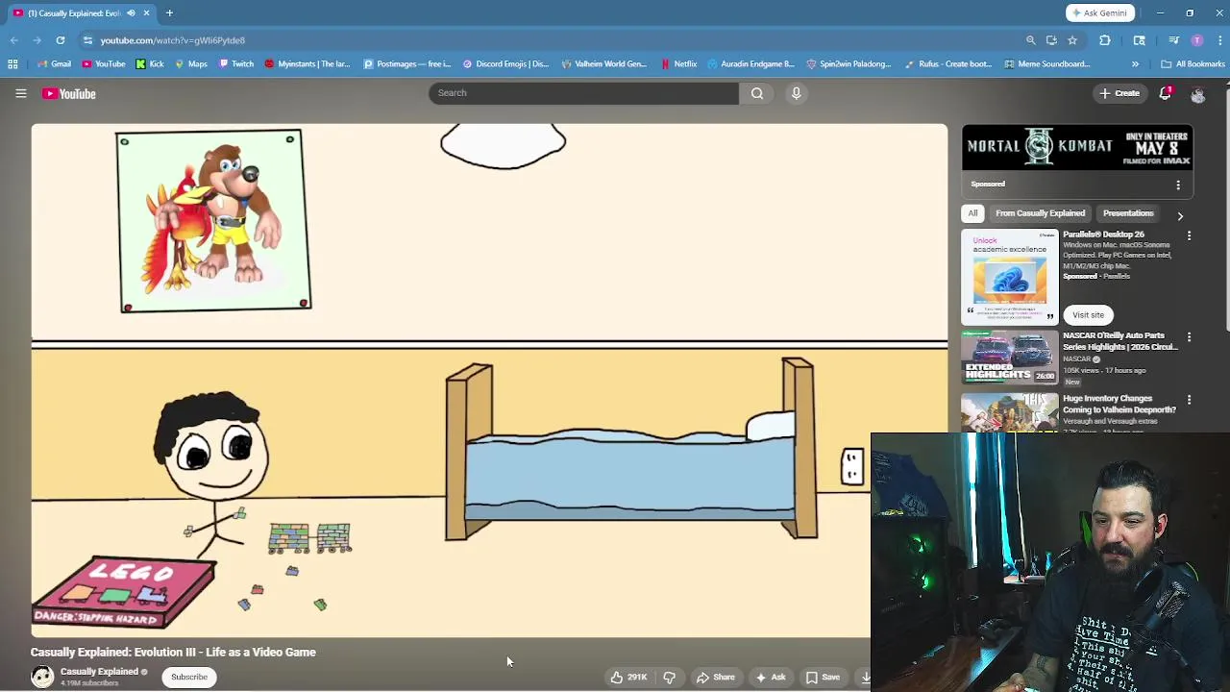View site information icon in address bar
The height and width of the screenshot is (692, 1230).
[x=87, y=40]
